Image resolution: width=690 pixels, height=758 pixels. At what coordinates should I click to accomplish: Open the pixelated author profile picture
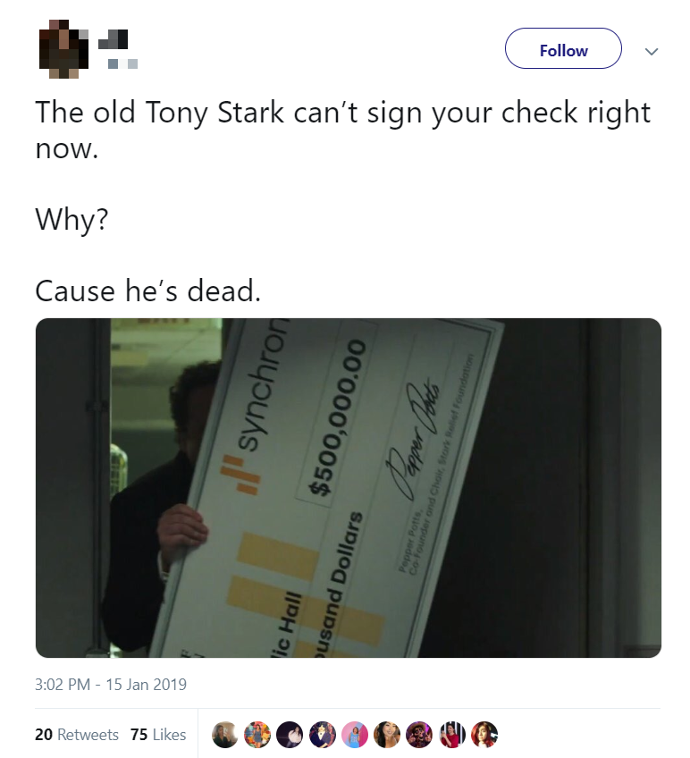pyautogui.click(x=63, y=49)
